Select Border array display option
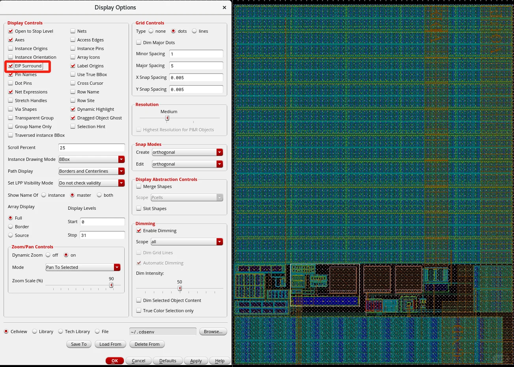514x367 pixels. pos(11,227)
